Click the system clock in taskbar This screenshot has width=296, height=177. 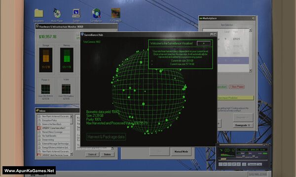click(258, 175)
